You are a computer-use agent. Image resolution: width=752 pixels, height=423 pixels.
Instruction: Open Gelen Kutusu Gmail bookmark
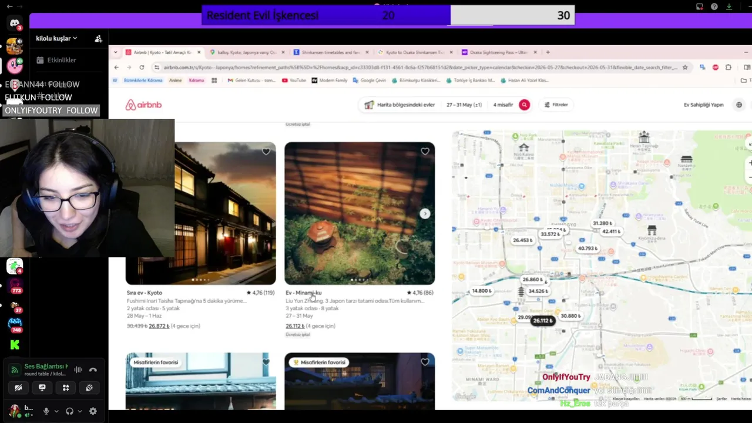(251, 80)
